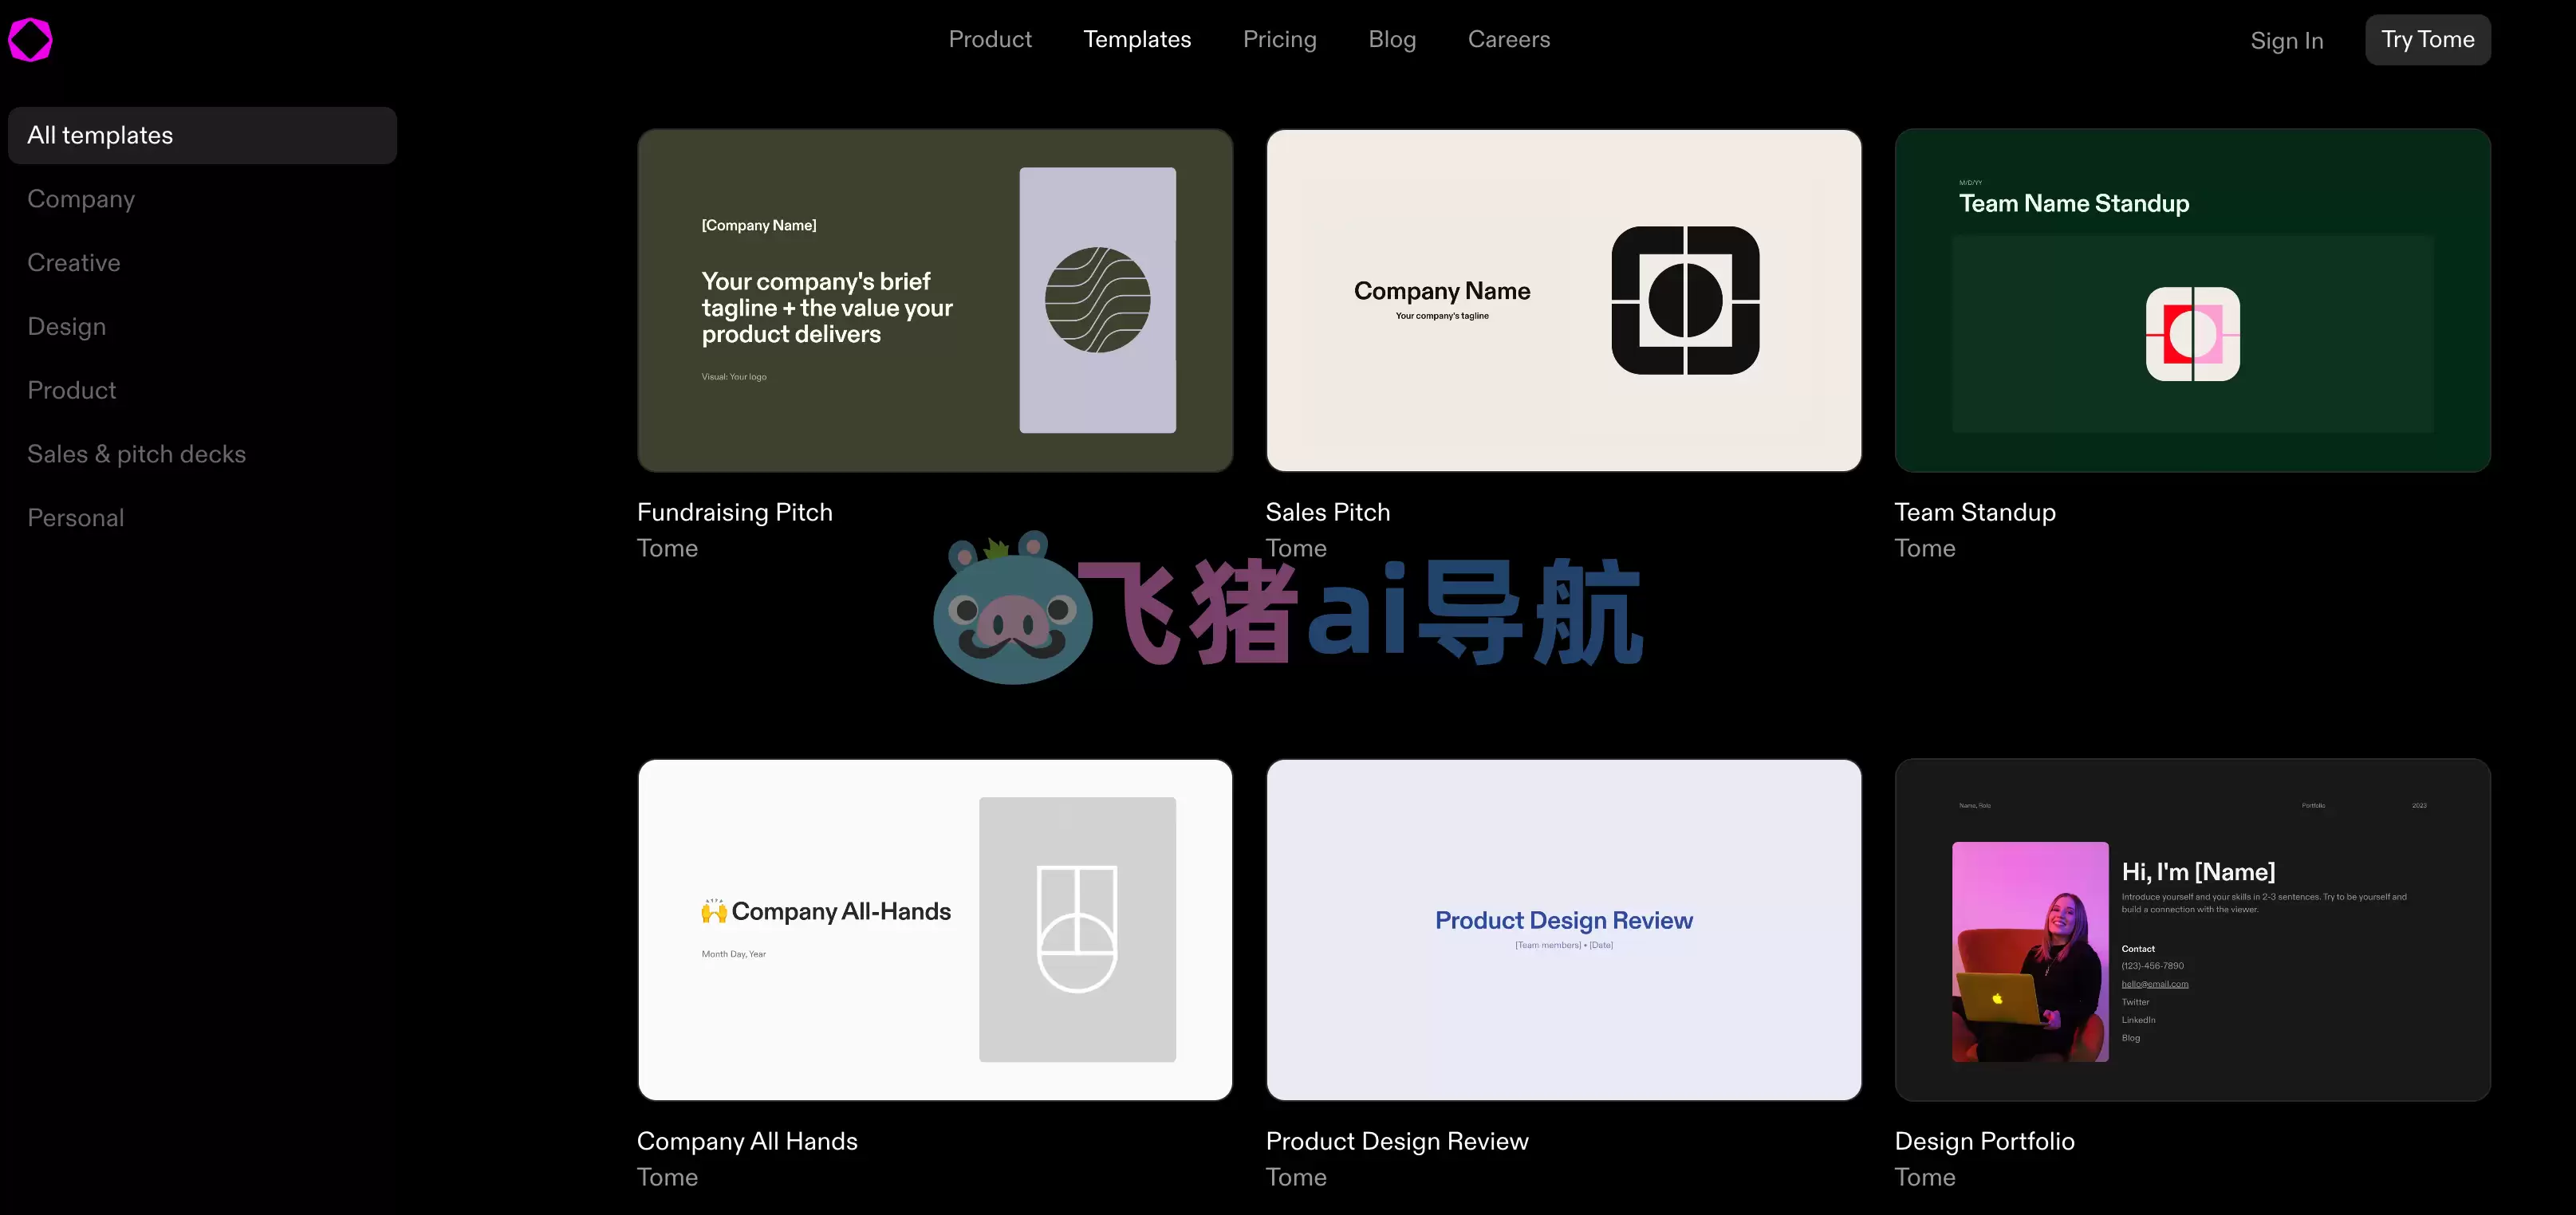Click the Sales Pitch title text
Image resolution: width=2576 pixels, height=1215 pixels.
coord(1327,512)
